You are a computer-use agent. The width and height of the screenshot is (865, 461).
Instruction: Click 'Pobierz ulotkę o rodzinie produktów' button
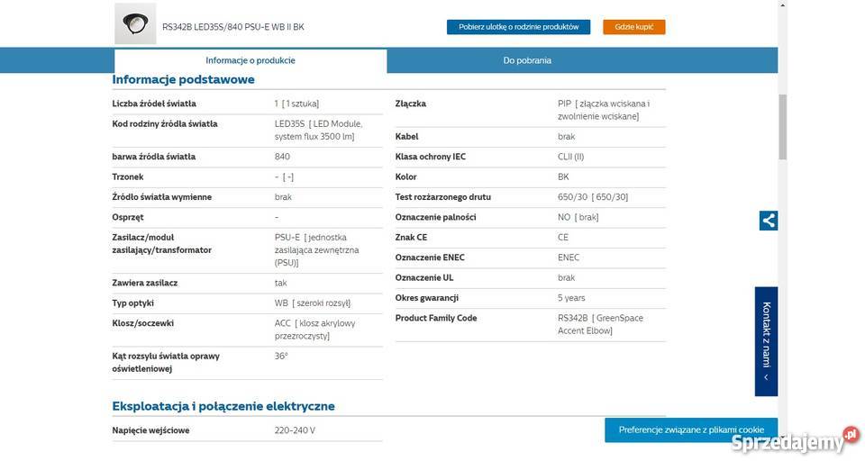[519, 27]
